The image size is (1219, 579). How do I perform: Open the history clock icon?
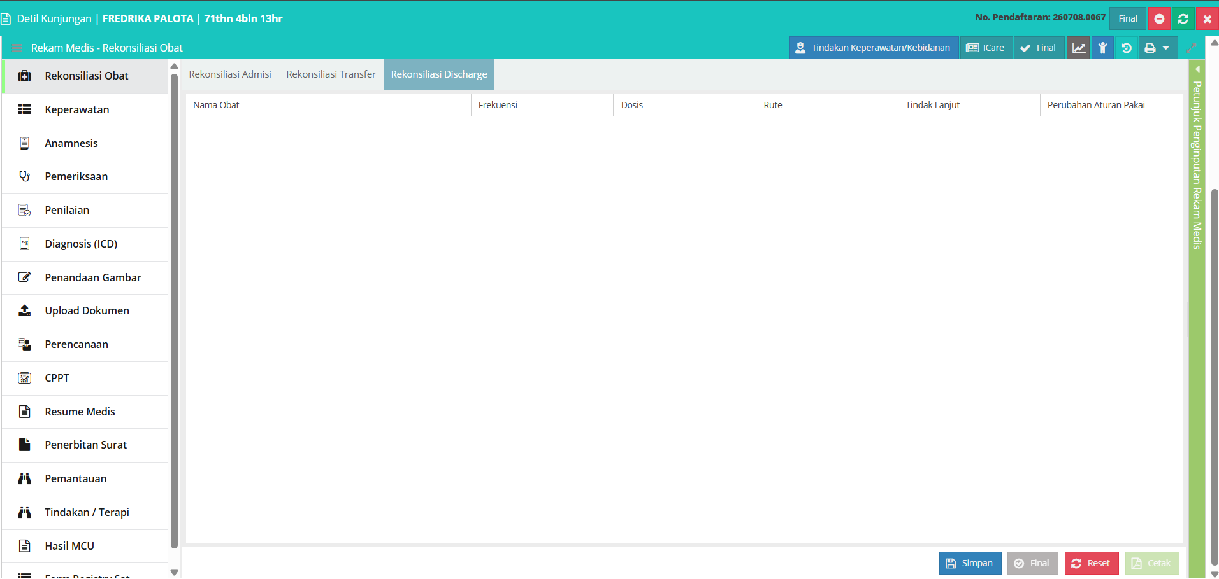[1127, 48]
